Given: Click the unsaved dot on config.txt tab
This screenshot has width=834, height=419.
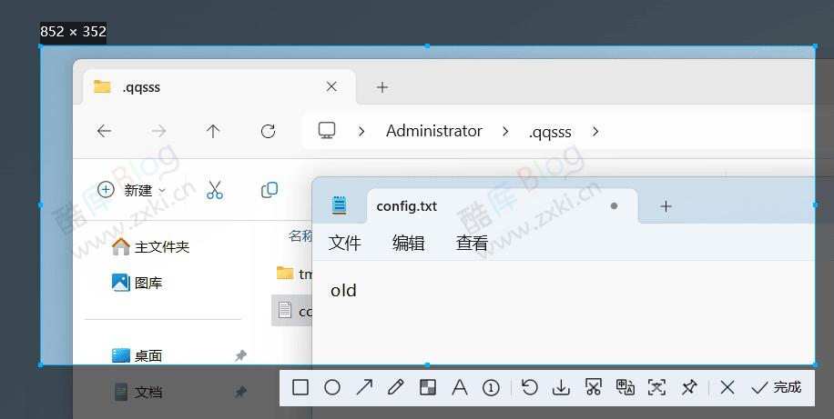Looking at the screenshot, I should (614, 205).
